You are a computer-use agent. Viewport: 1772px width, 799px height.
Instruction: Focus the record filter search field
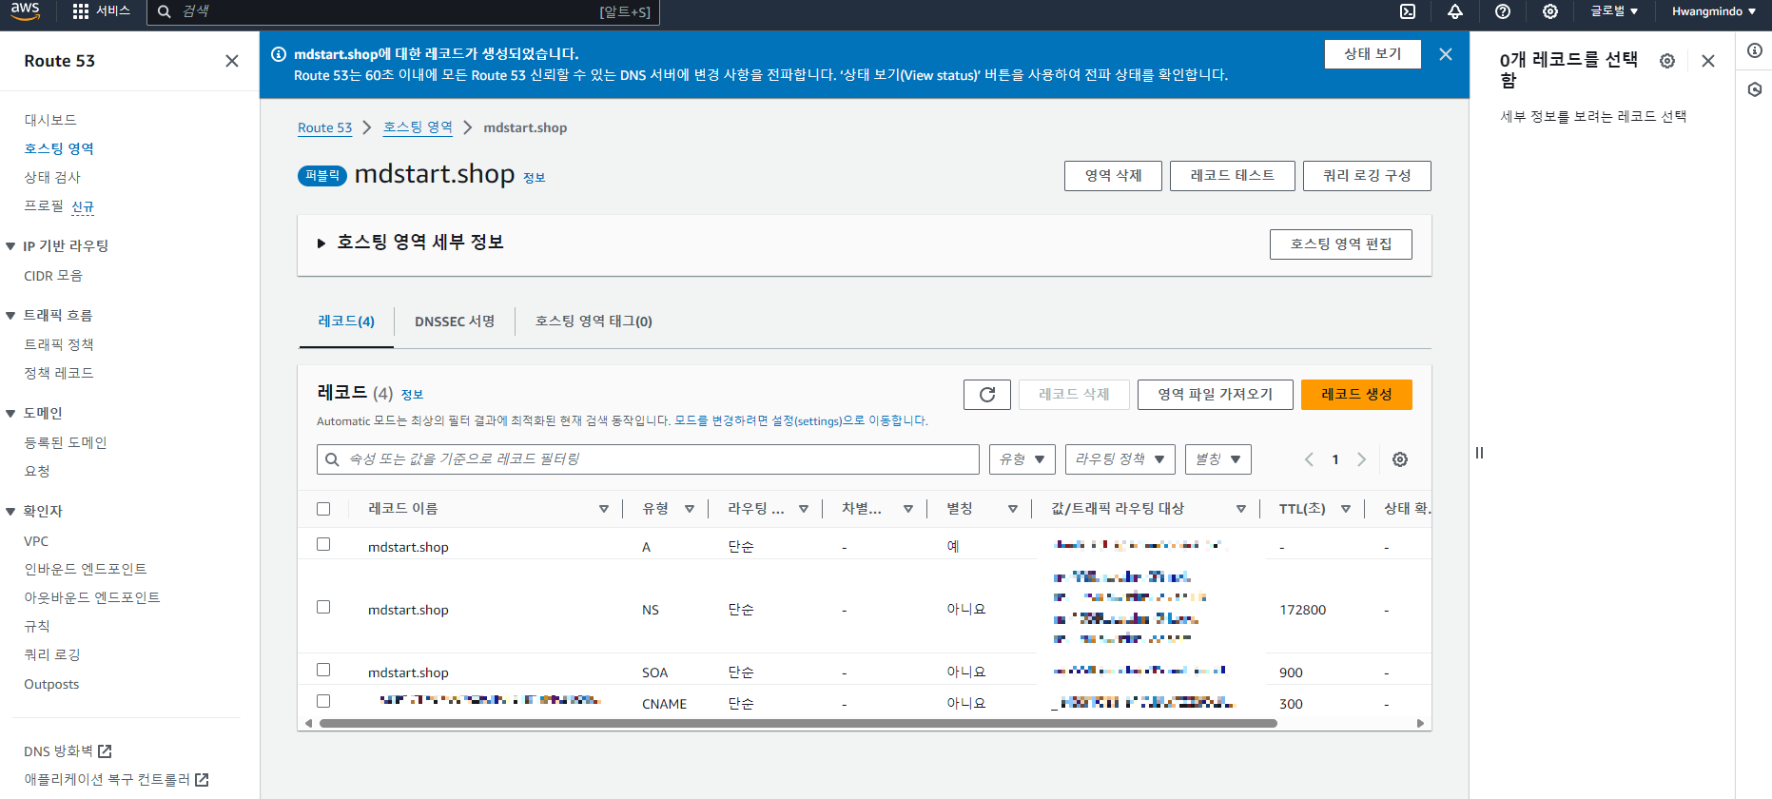pyautogui.click(x=648, y=459)
